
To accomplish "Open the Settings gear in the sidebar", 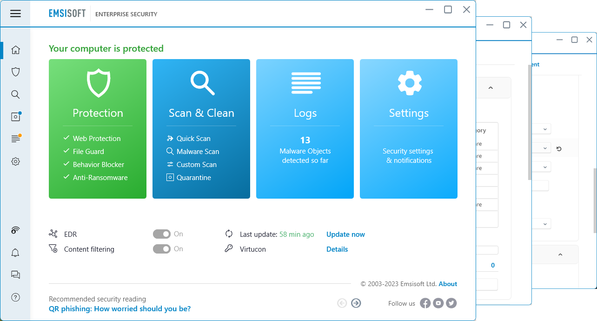I will [15, 161].
